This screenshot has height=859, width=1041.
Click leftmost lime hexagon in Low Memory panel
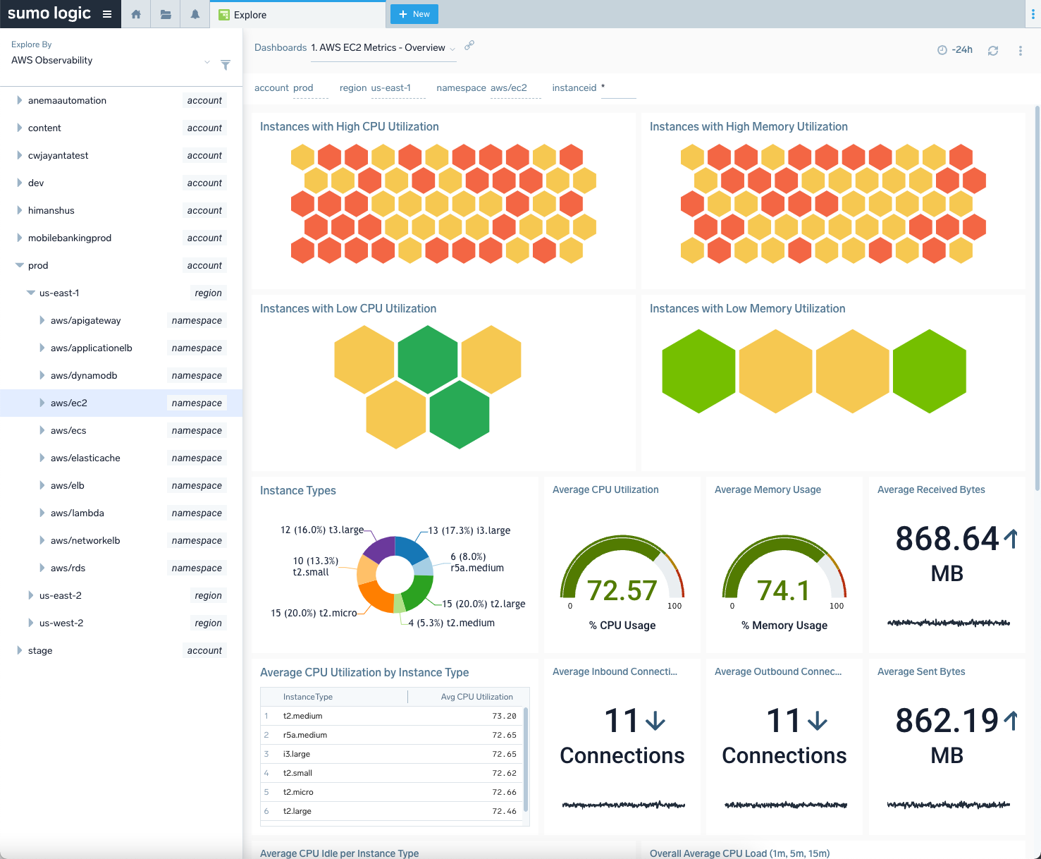(698, 371)
